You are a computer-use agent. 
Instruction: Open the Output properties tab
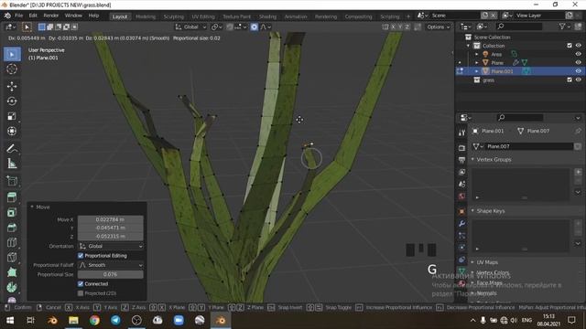click(x=461, y=160)
